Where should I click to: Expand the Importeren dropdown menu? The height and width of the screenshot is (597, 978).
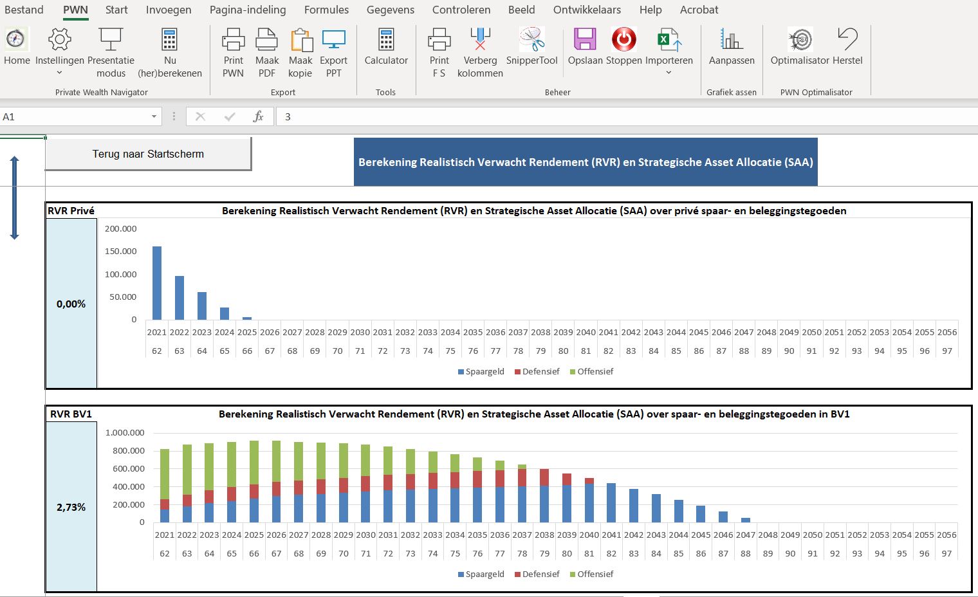tap(669, 73)
